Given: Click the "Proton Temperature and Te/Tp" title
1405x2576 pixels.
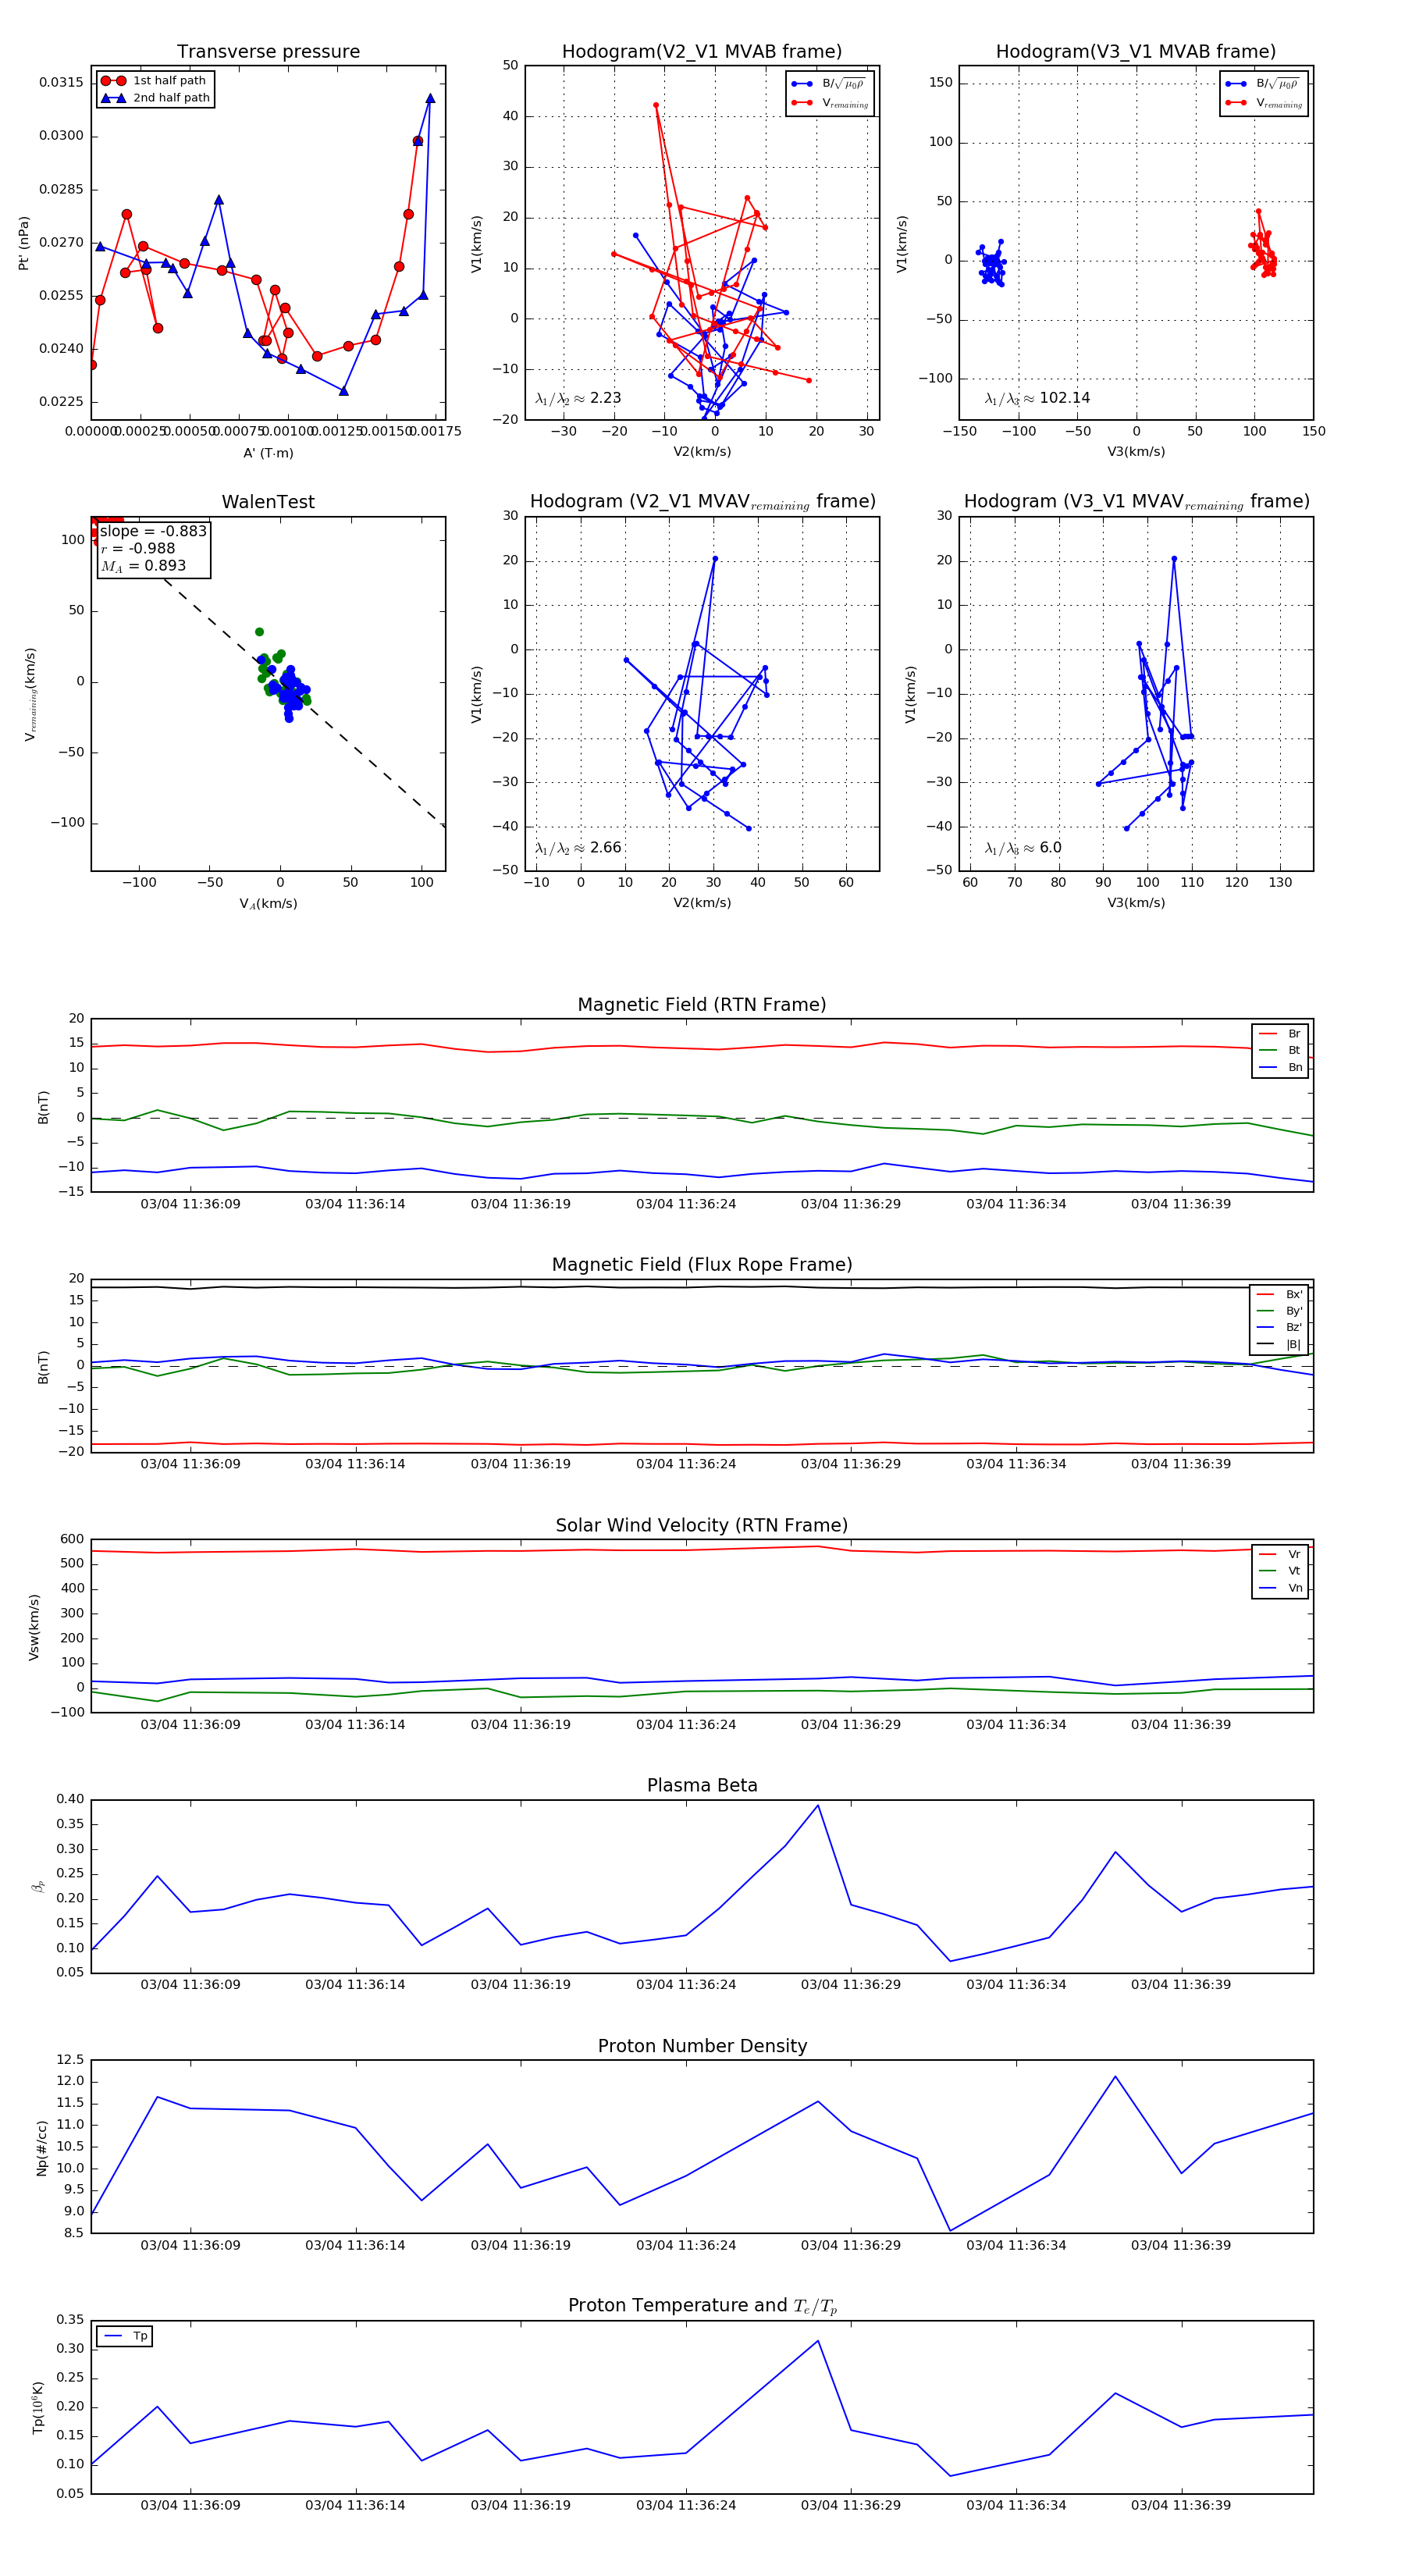Looking at the screenshot, I should tap(702, 2306).
